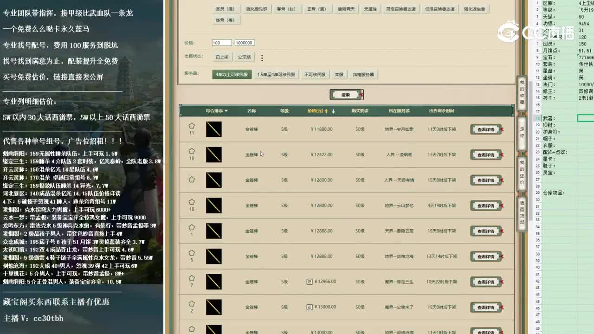The height and width of the screenshot is (334, 594).
Task: Click the price descending sort arrow
Action: (x=334, y=110)
